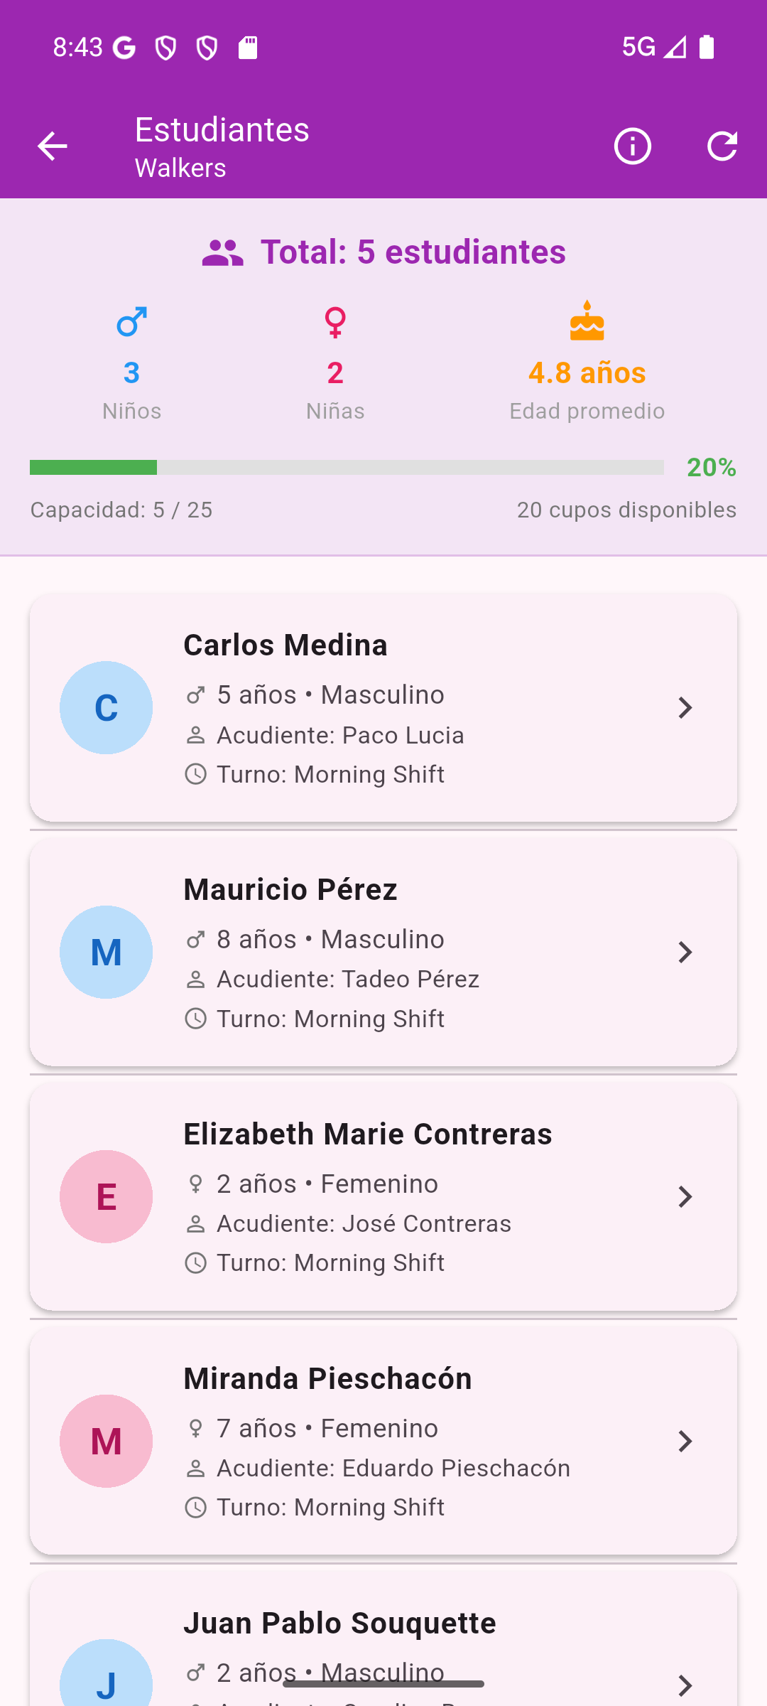Image resolution: width=767 pixels, height=1706 pixels.
Task: Expand Carlos Medina's details chevron
Action: [685, 708]
